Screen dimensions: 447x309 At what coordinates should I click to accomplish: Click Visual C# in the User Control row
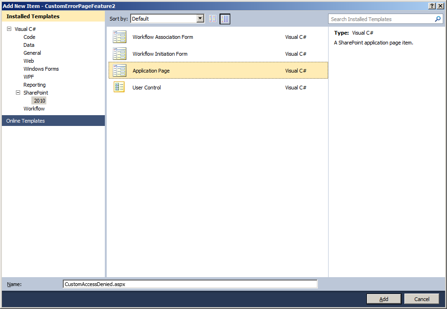296,88
